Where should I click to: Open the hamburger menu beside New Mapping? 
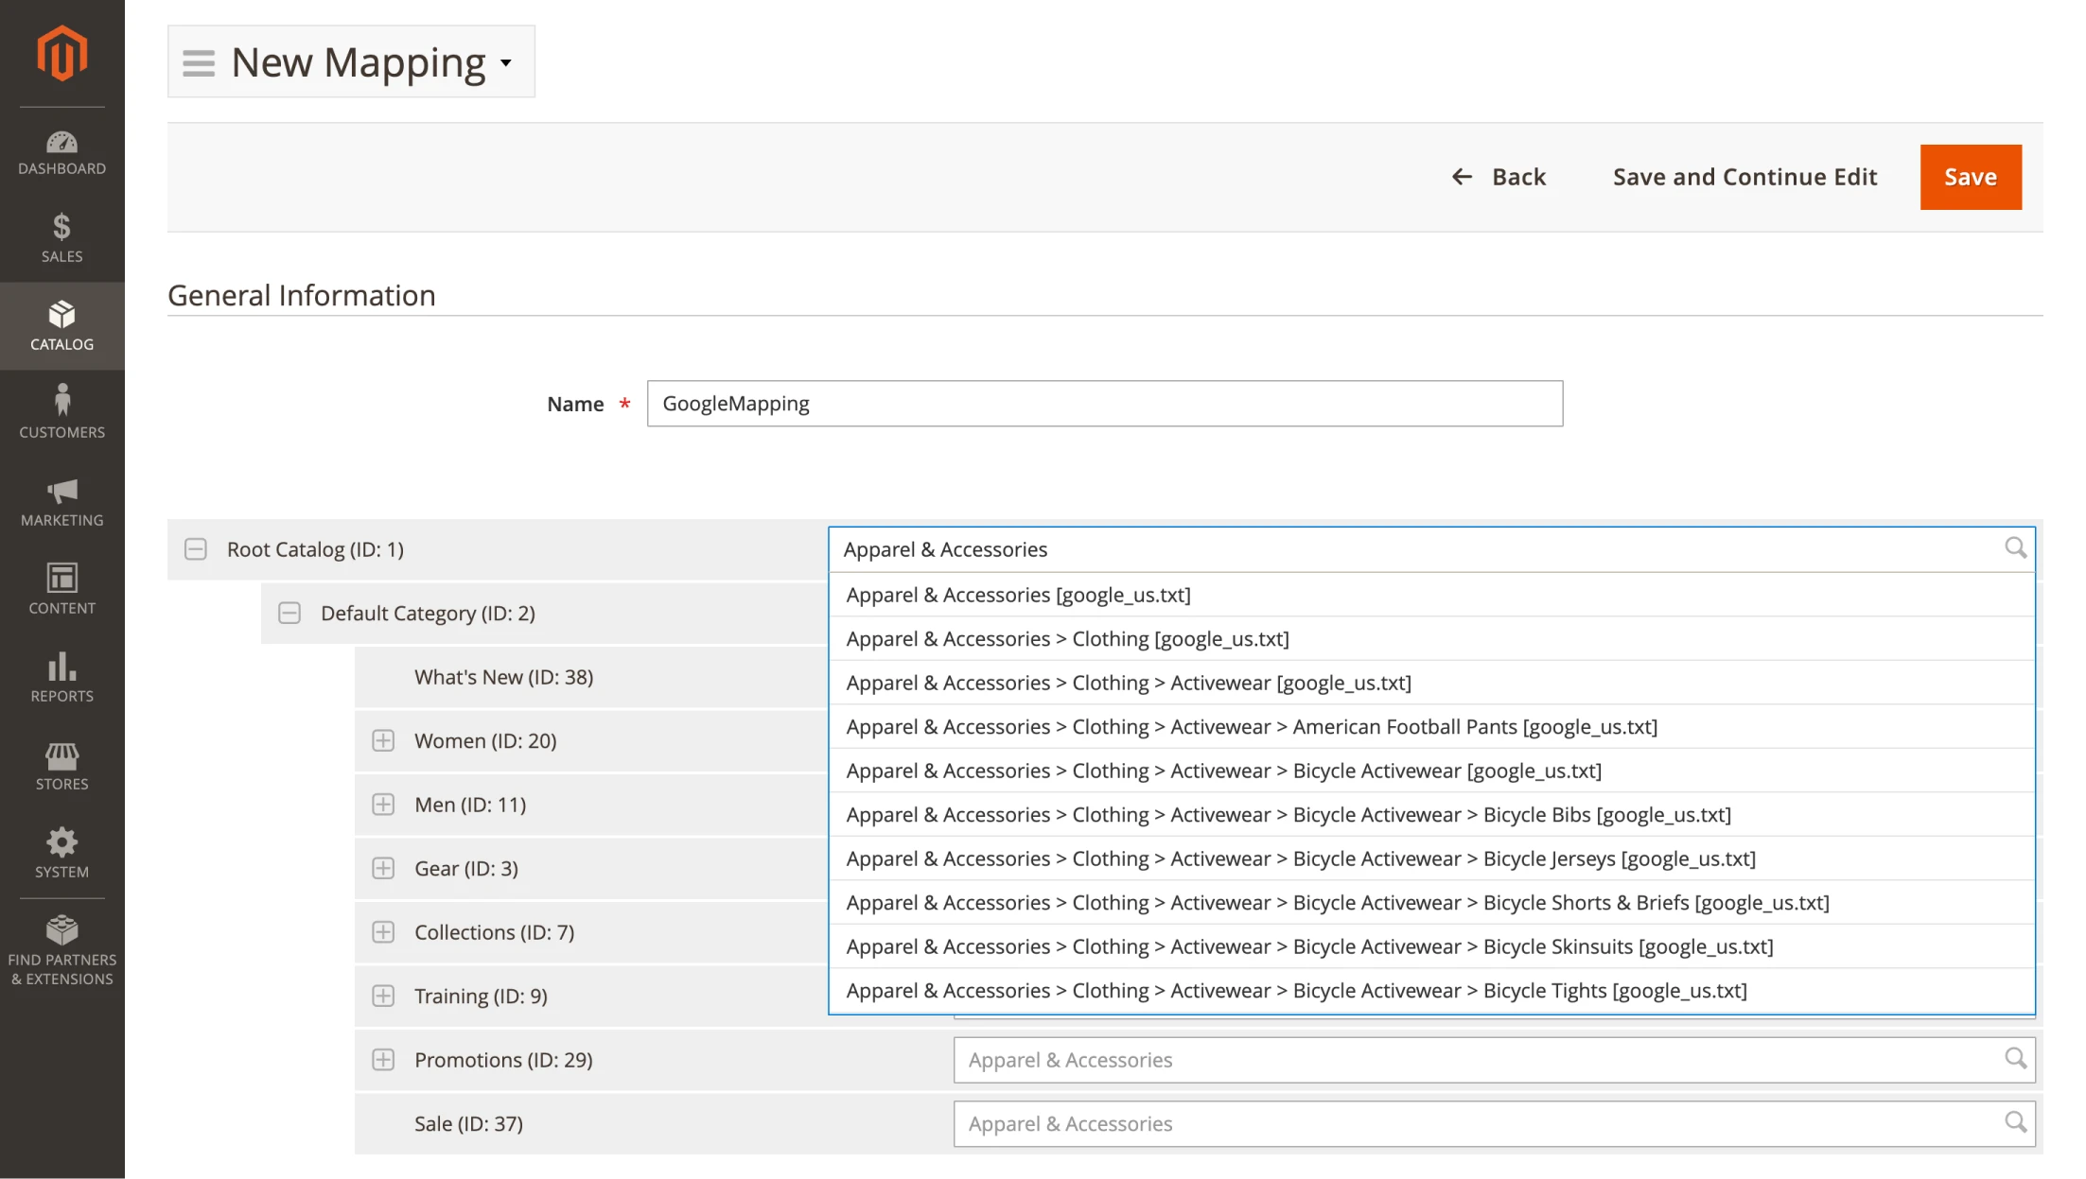199,62
